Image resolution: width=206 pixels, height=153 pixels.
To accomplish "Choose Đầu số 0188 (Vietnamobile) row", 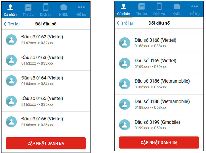I will (x=159, y=105).
